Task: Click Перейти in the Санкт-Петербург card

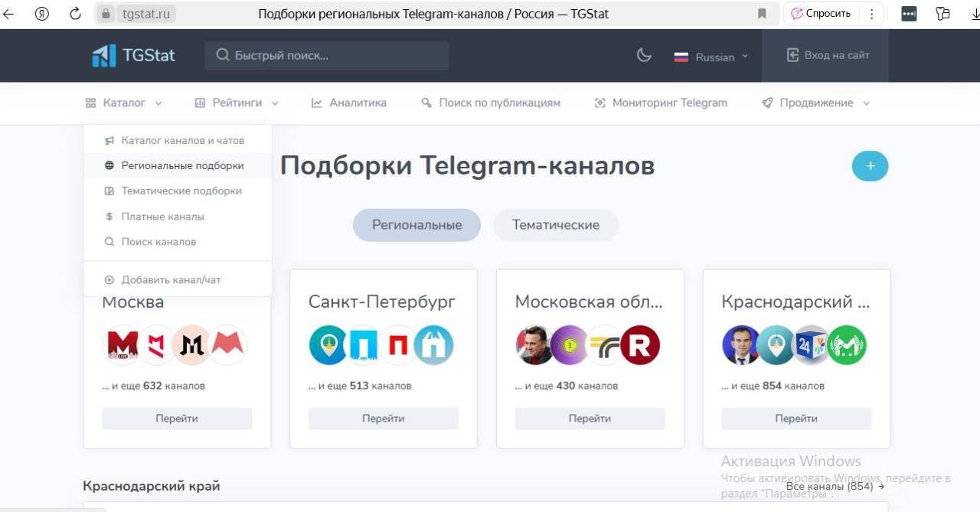Action: 384,419
